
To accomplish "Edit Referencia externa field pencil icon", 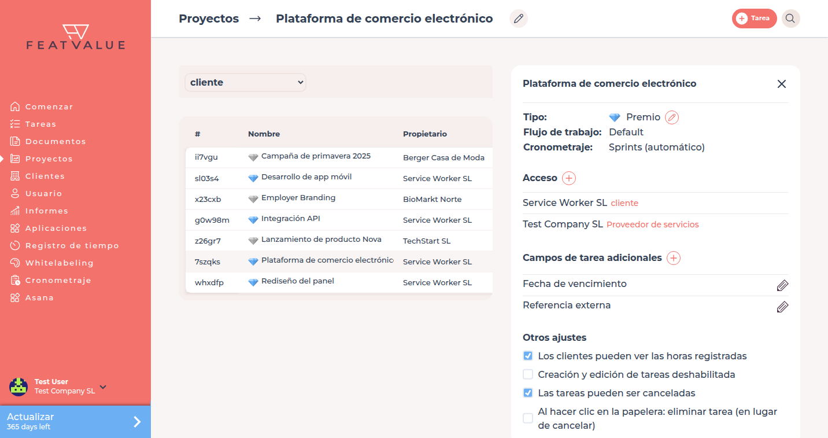I will point(782,307).
